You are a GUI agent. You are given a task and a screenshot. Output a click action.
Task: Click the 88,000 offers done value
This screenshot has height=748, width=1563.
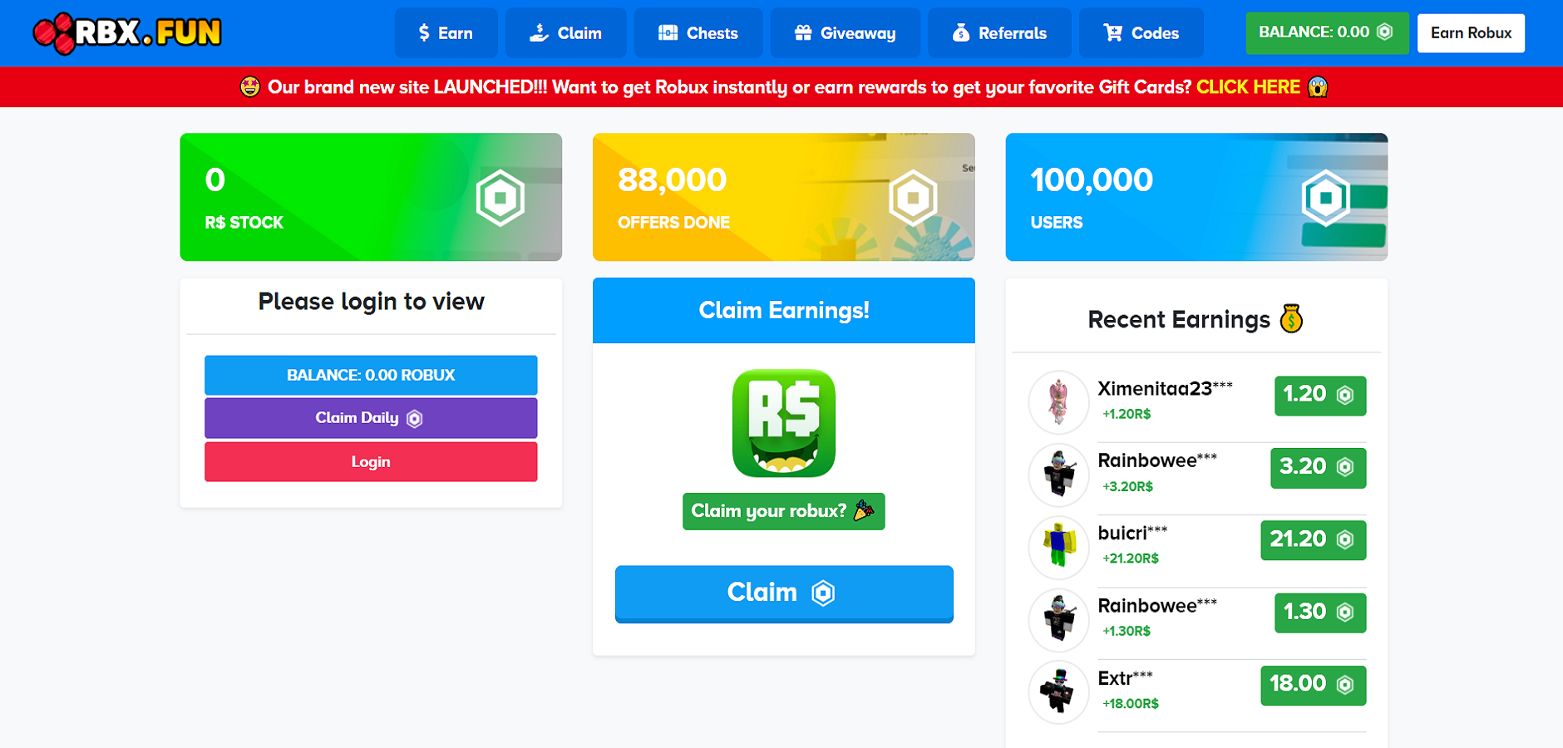672,180
